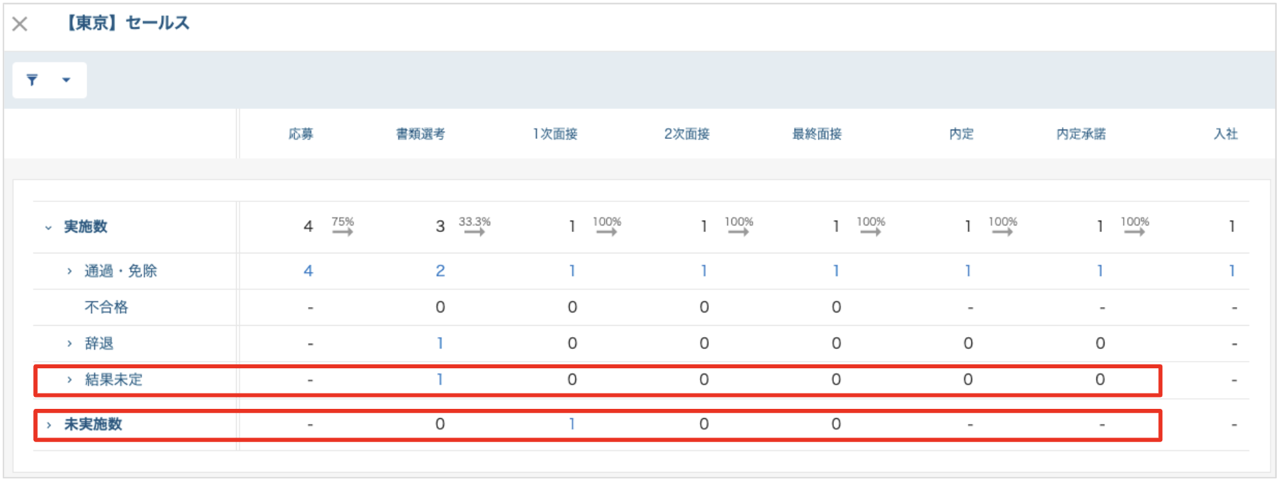
Task: Click the 33.3% conversion rate after 書類選考
Action: pyautogui.click(x=475, y=222)
